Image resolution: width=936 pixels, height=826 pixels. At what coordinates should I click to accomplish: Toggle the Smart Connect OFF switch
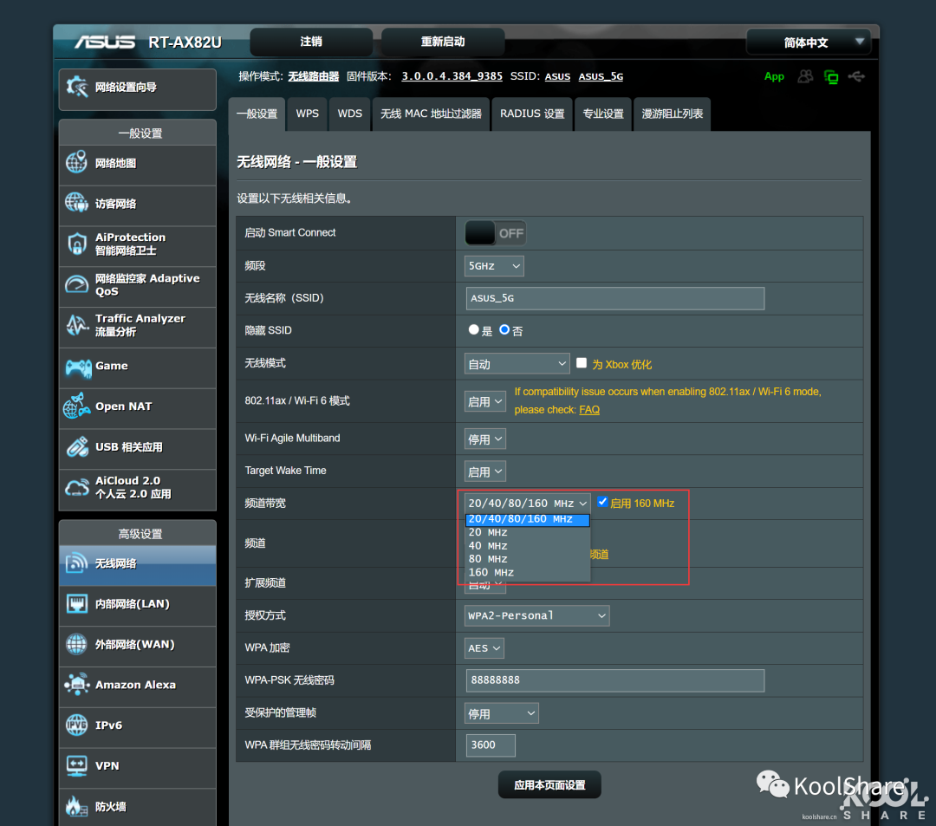[x=495, y=233]
